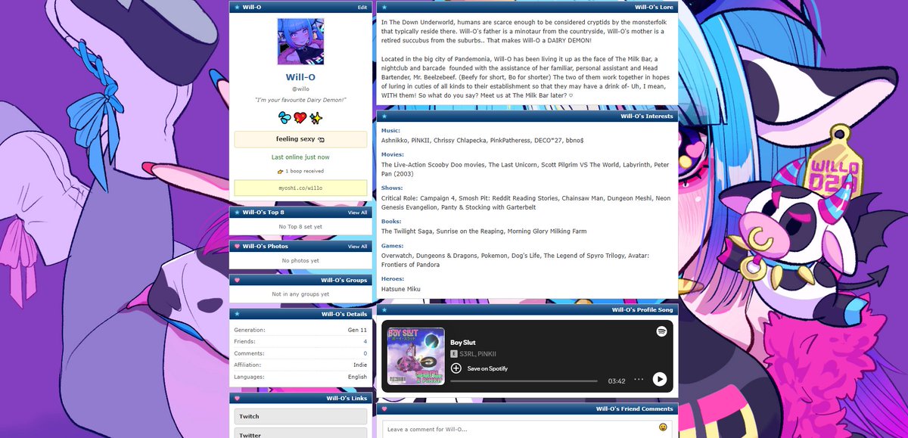The width and height of the screenshot is (908, 438).
Task: Click the 03:42 track duration
Action: point(617,381)
